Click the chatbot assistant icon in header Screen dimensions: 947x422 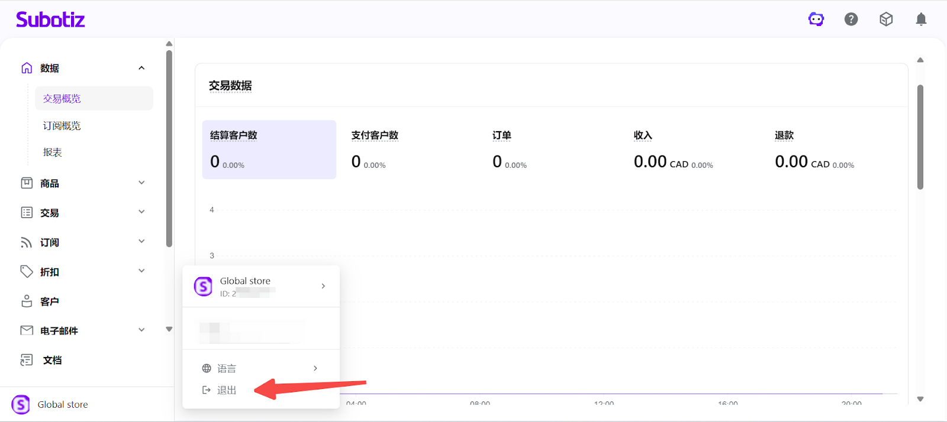pos(816,20)
